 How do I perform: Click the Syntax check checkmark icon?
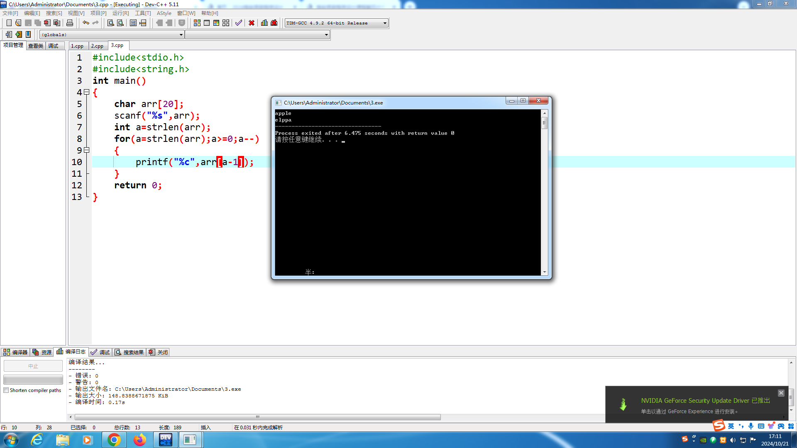pos(239,23)
